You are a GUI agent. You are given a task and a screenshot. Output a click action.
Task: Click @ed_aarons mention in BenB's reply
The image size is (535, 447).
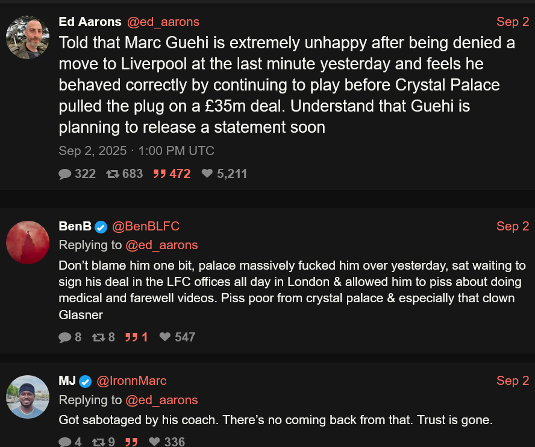[161, 246]
